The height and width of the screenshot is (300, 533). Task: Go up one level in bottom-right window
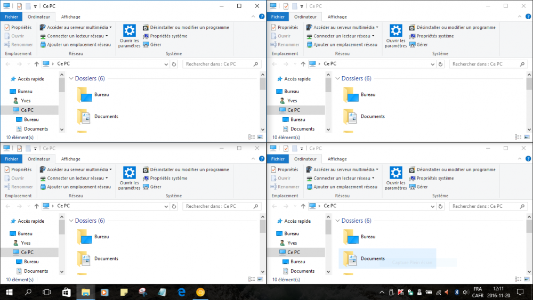303,206
